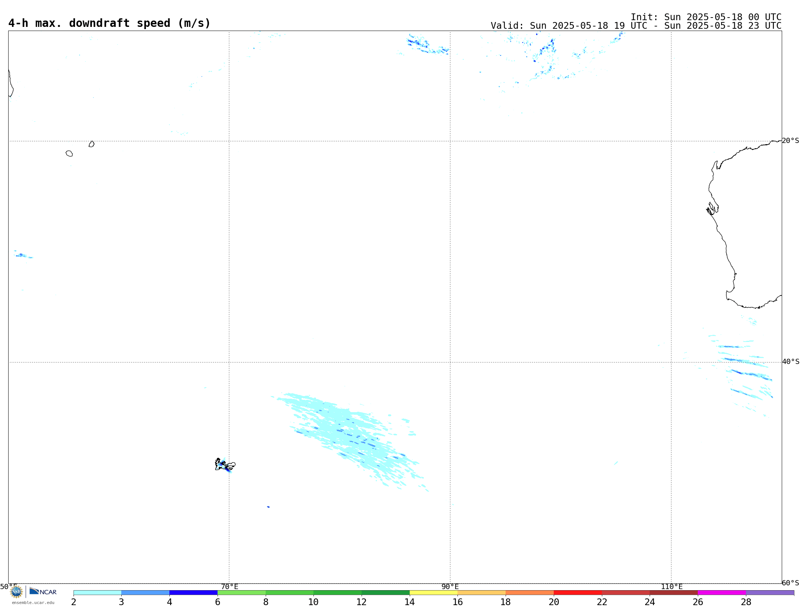Click colorbar tick label "12"

click(362, 602)
